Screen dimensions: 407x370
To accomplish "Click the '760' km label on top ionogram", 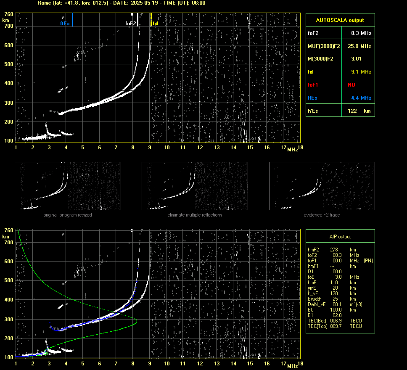I will (9, 14).
